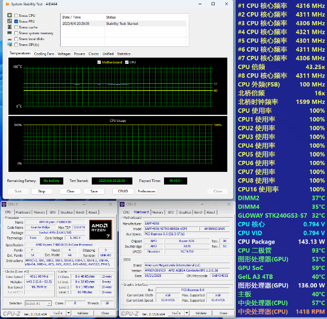
Task: Open the Powers tab
Action: [80, 54]
